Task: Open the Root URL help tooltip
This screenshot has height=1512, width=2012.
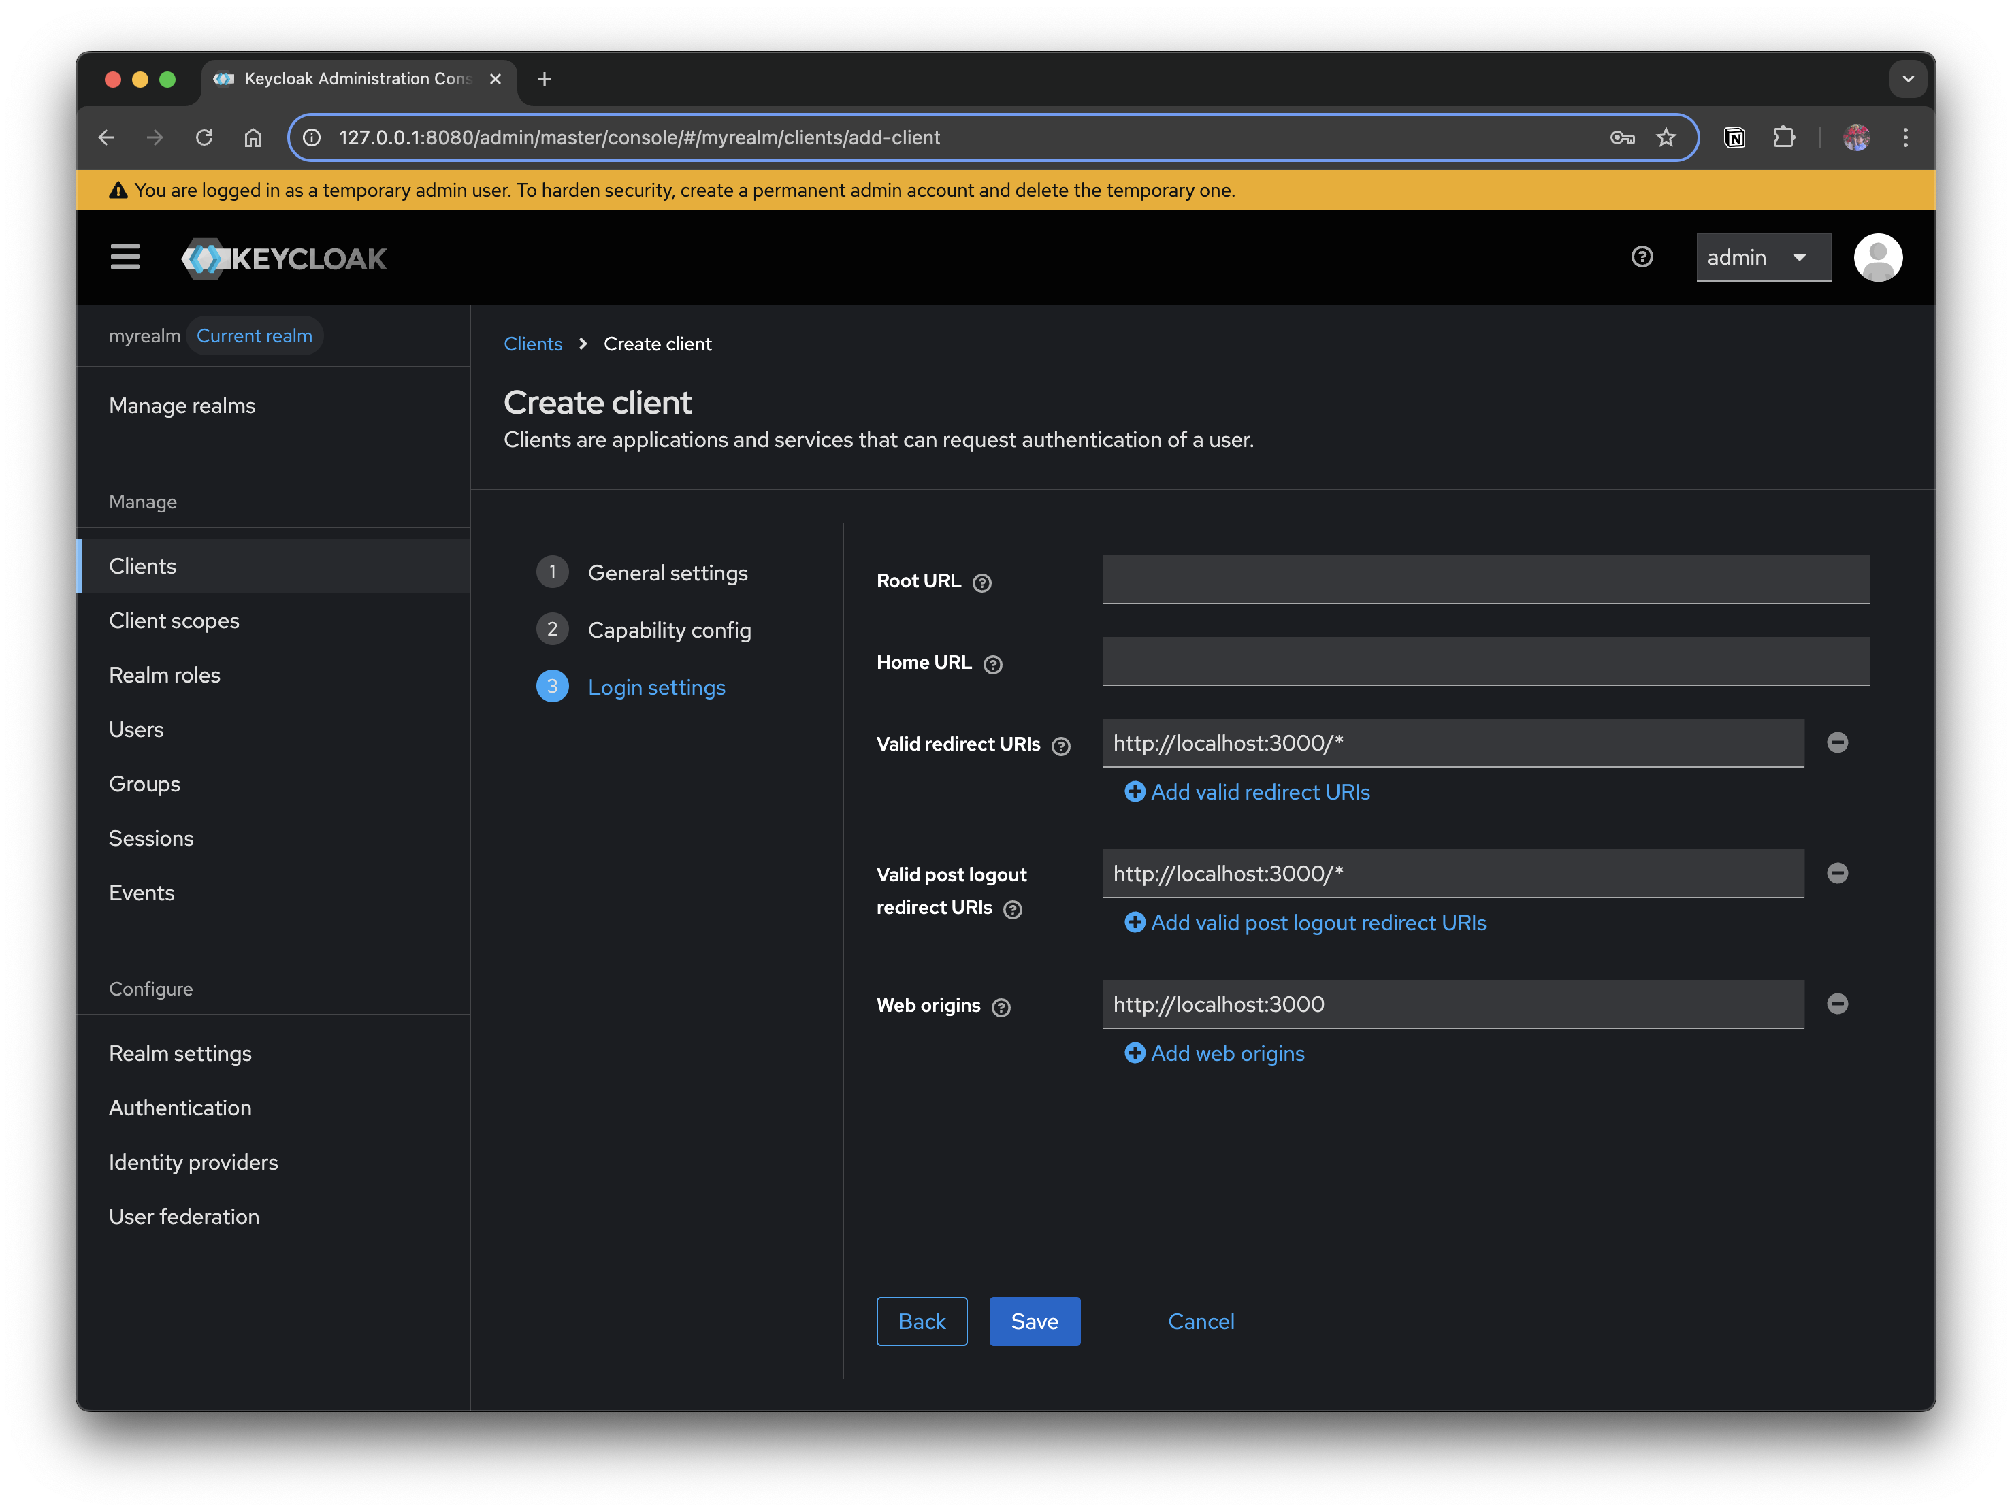Action: (982, 582)
